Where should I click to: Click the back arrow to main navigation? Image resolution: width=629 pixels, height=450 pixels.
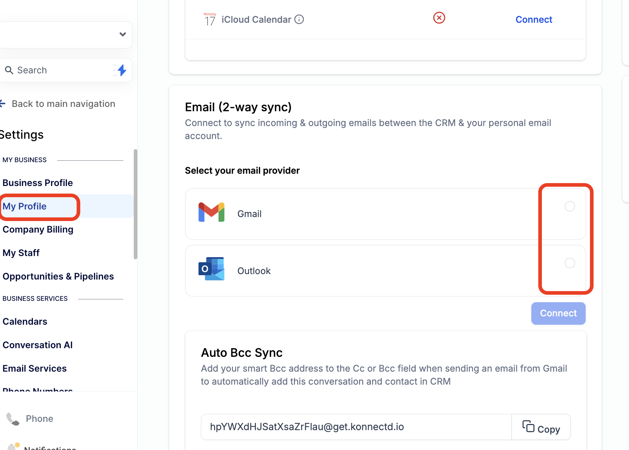(x=3, y=104)
